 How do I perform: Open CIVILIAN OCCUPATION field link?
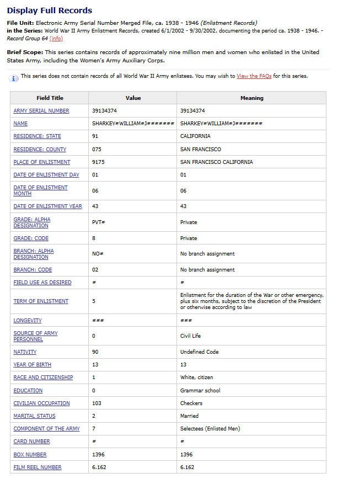(42, 403)
